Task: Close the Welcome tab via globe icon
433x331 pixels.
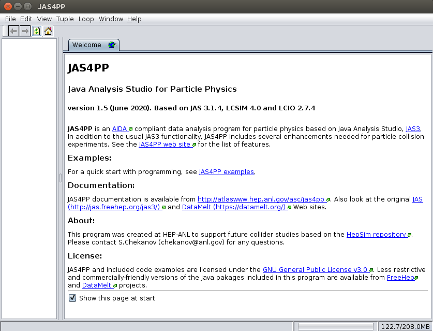Action: [112, 45]
